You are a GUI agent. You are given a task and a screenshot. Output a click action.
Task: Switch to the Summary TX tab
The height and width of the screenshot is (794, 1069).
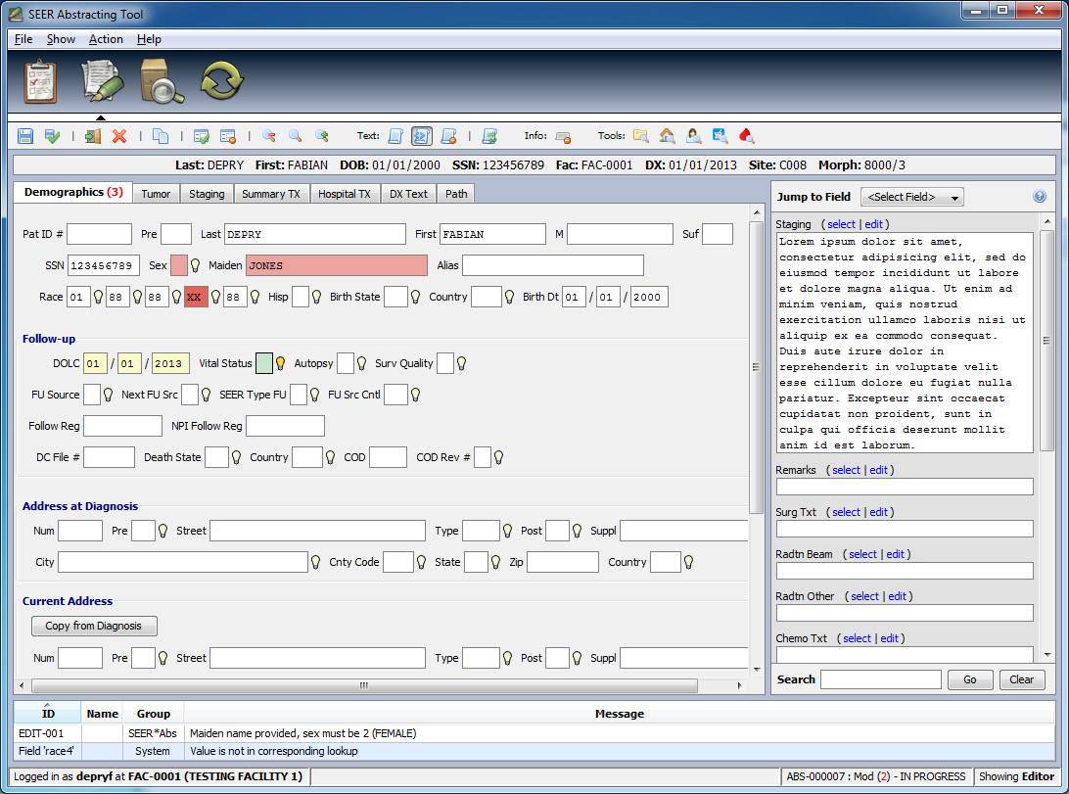click(270, 194)
